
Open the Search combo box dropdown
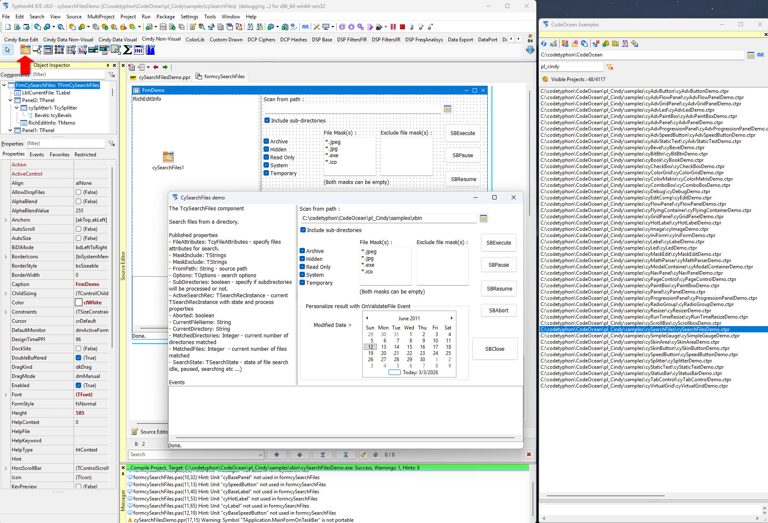click(260, 455)
